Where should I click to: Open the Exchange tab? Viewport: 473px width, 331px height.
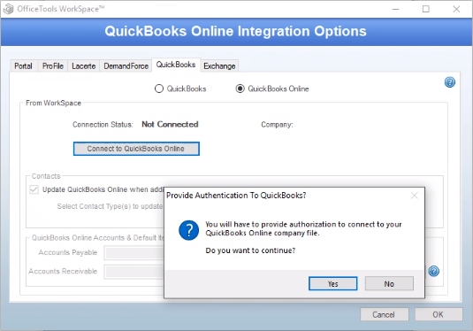[219, 65]
